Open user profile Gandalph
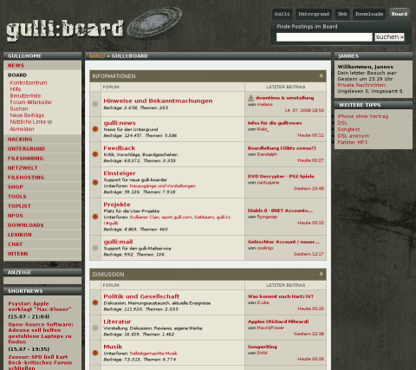Image resolution: width=416 pixels, height=370 pixels. pyautogui.click(x=267, y=154)
